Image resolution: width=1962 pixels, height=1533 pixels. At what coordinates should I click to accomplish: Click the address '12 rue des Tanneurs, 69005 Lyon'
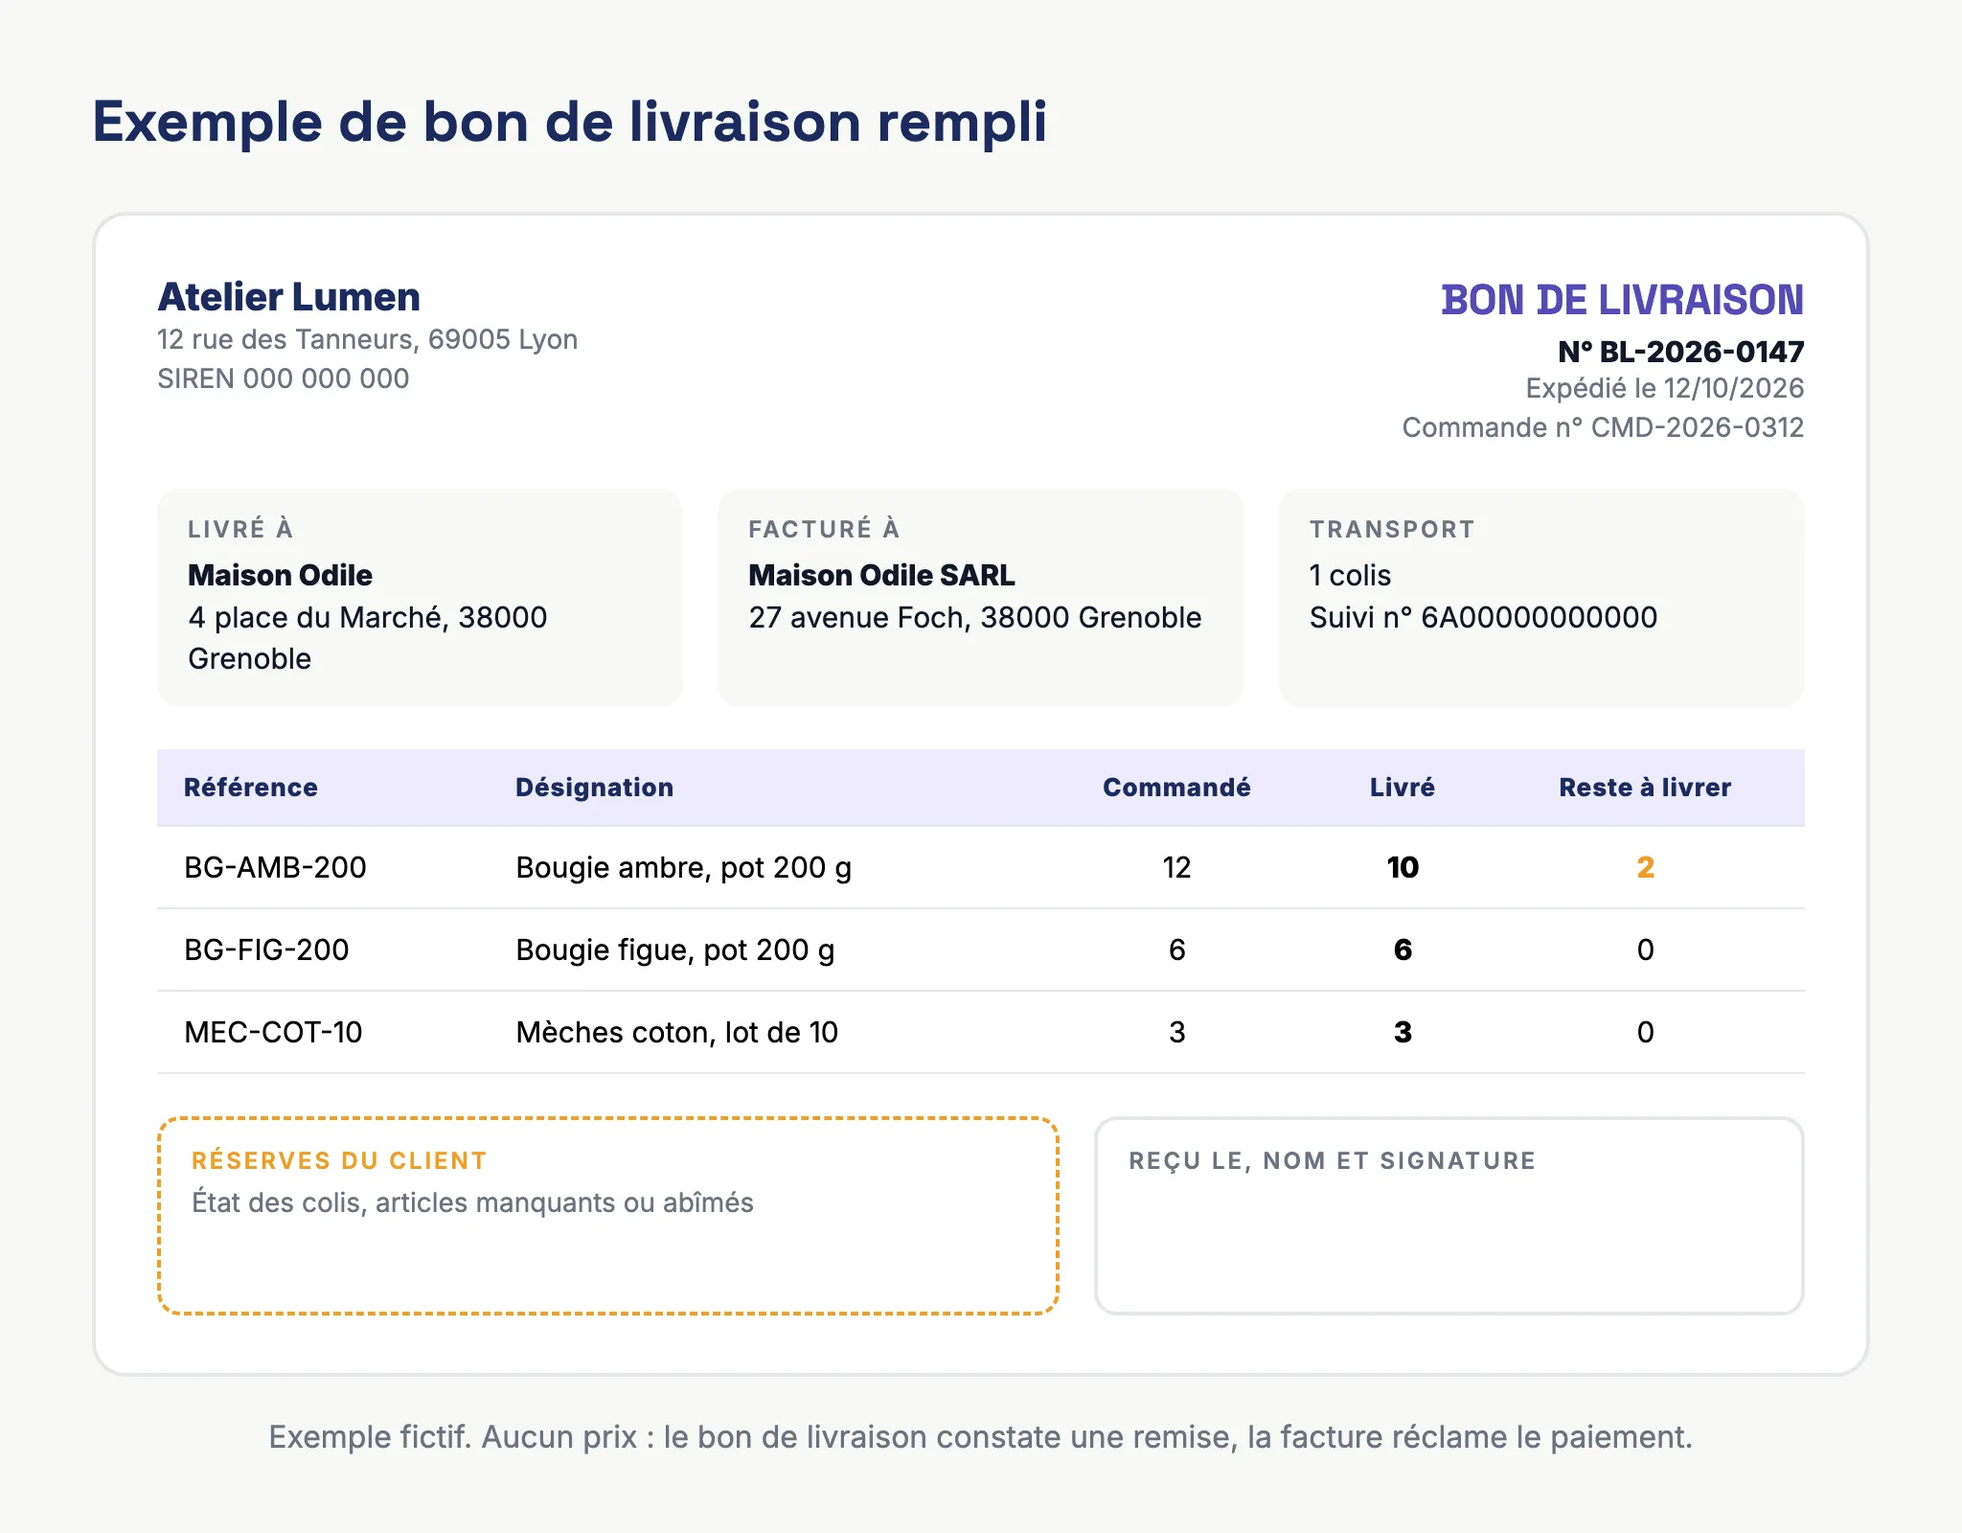click(368, 339)
